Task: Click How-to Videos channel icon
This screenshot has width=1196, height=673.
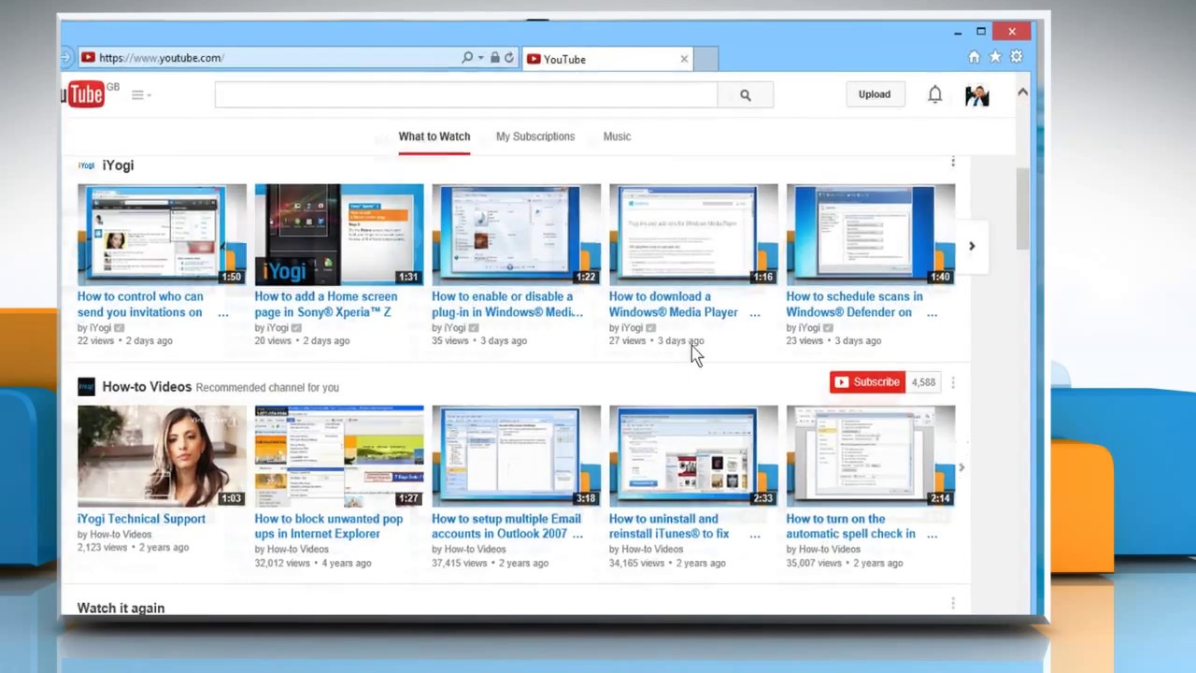Action: point(86,387)
